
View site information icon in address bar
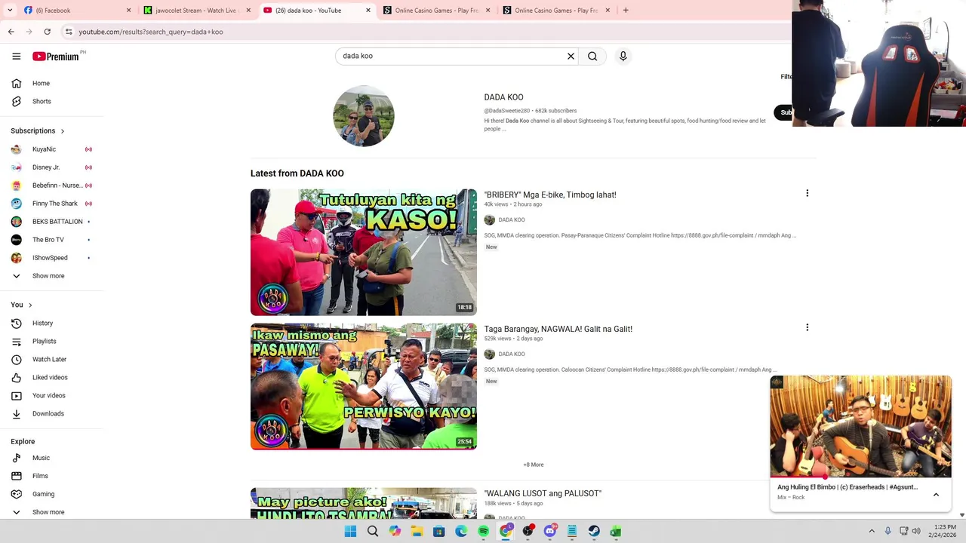69,32
